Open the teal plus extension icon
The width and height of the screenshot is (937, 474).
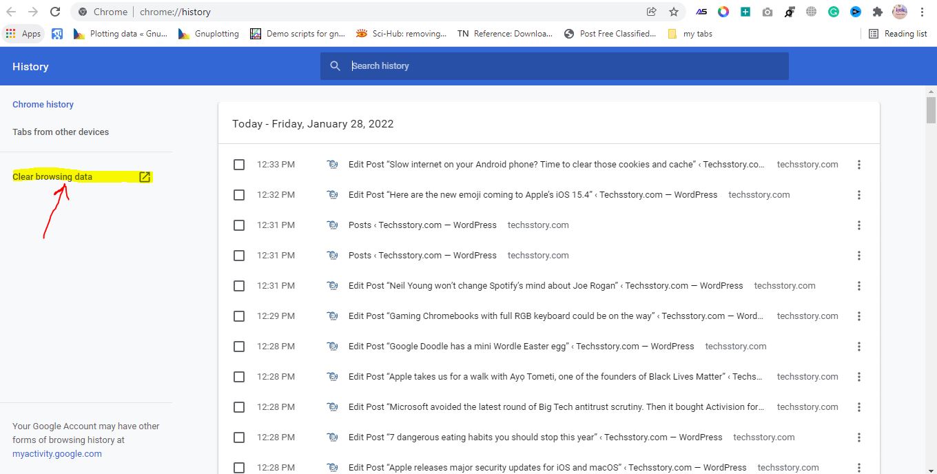pyautogui.click(x=745, y=12)
